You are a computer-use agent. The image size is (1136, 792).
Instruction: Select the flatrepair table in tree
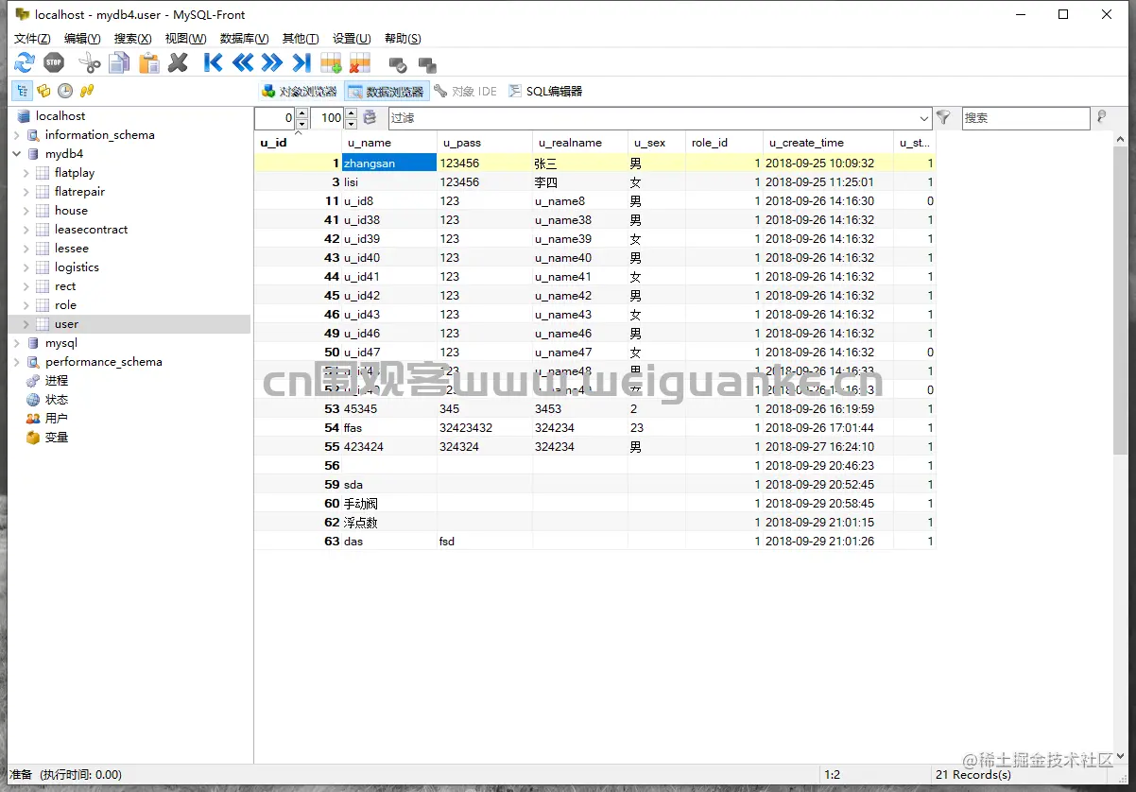79,192
